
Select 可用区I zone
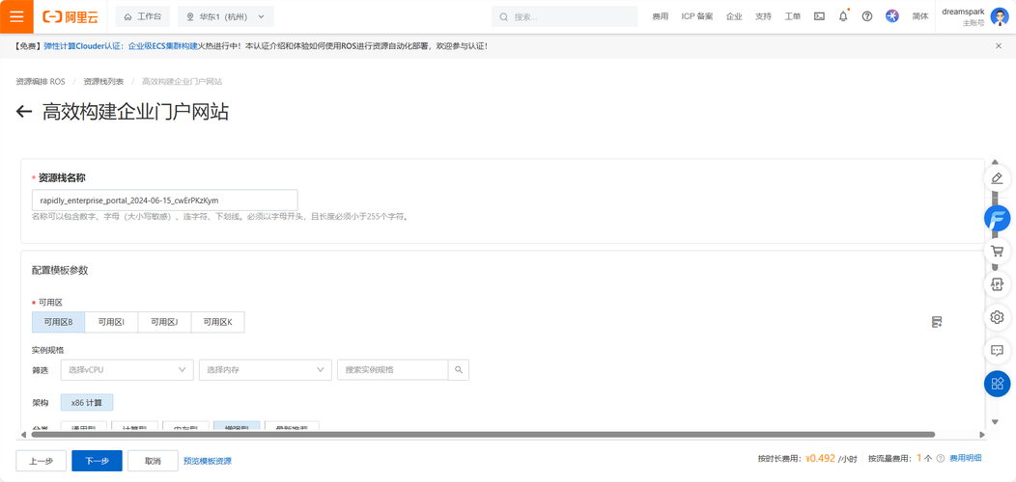(x=111, y=322)
